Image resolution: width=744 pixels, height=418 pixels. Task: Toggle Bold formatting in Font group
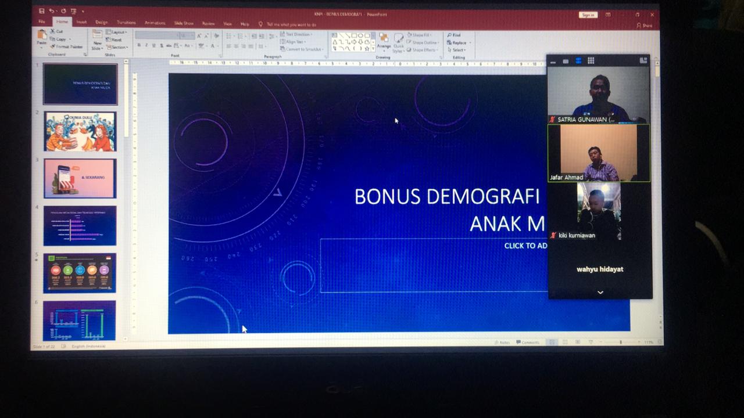[138, 46]
